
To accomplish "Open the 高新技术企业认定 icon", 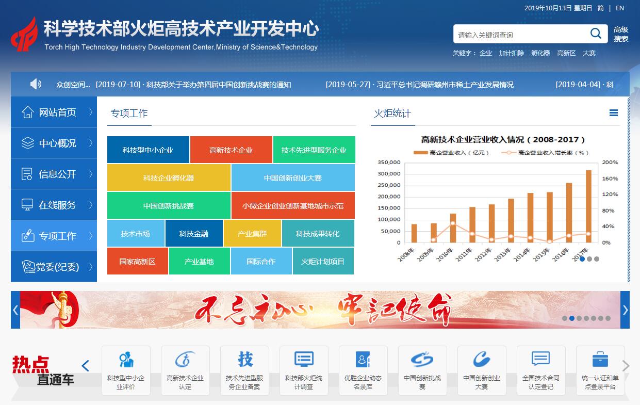I will 185,359.
